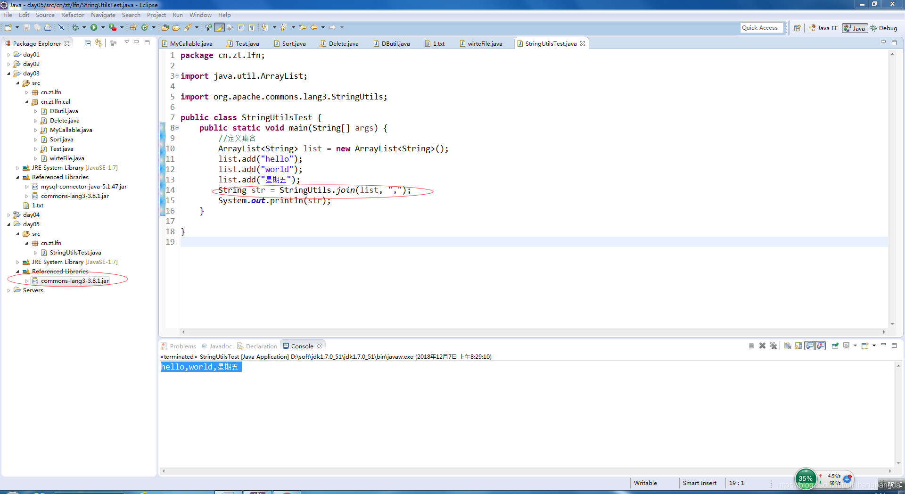Save all open editors
The height and width of the screenshot is (494, 905).
[37, 27]
